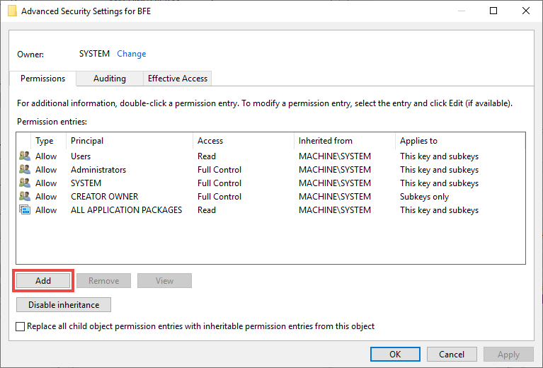Close the Advanced Security Settings dialog

coord(526,11)
